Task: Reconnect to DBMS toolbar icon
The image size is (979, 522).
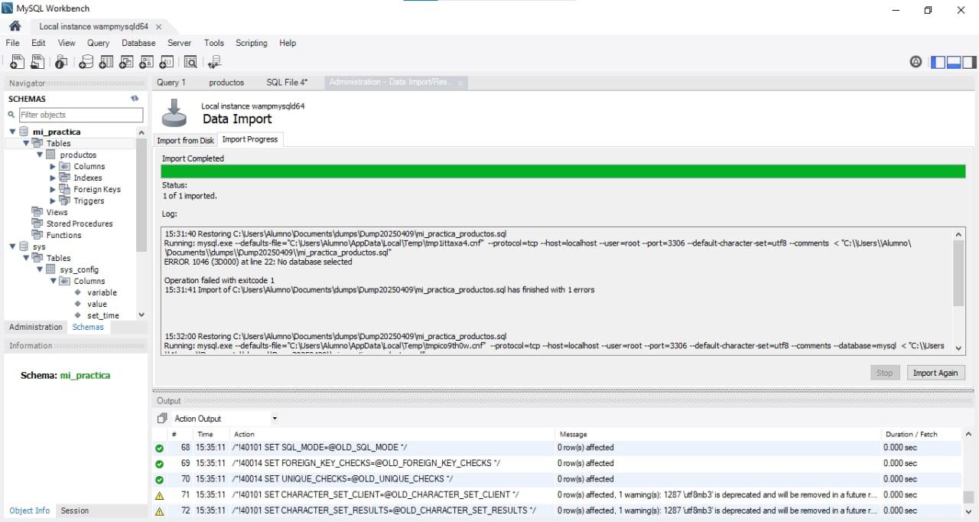Action: pyautogui.click(x=215, y=62)
